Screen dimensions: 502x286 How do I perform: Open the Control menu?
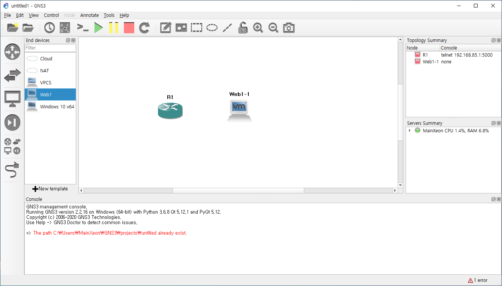pos(51,15)
